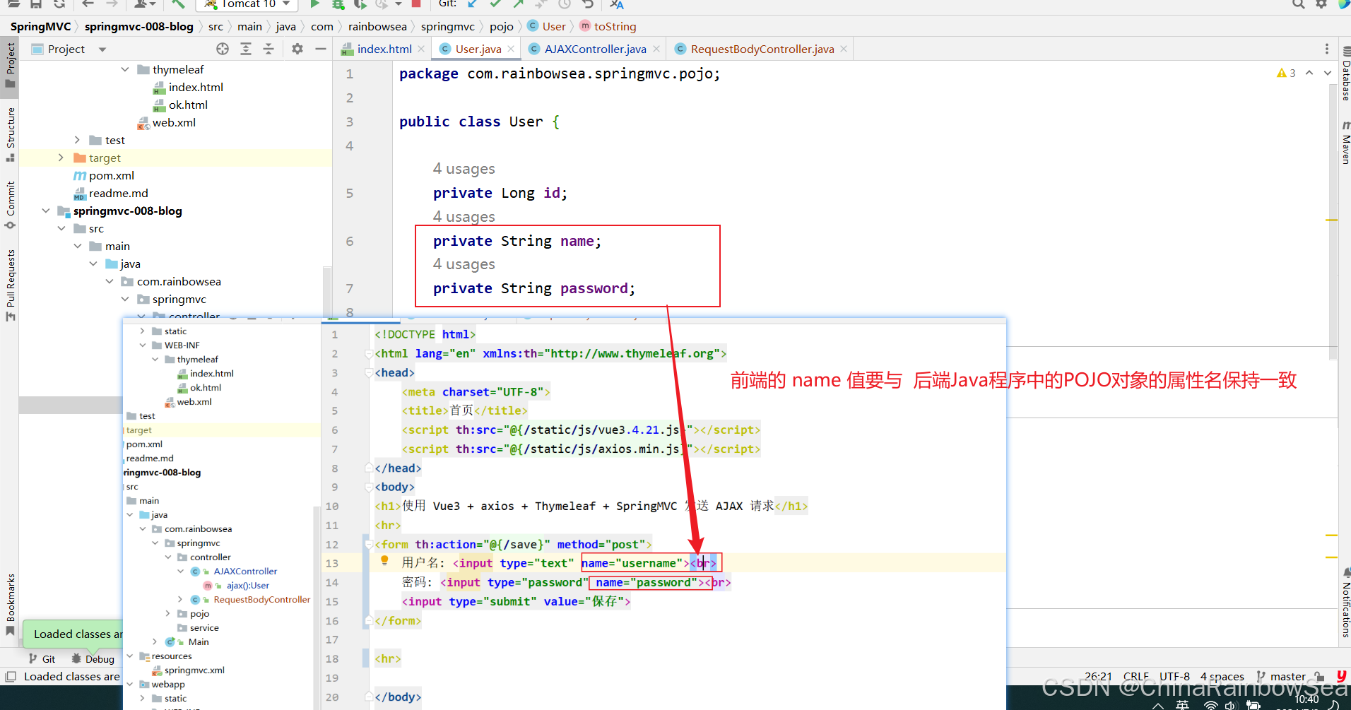Toggle the Git tool window at bottom
This screenshot has width=1351, height=710.
pos(42,658)
